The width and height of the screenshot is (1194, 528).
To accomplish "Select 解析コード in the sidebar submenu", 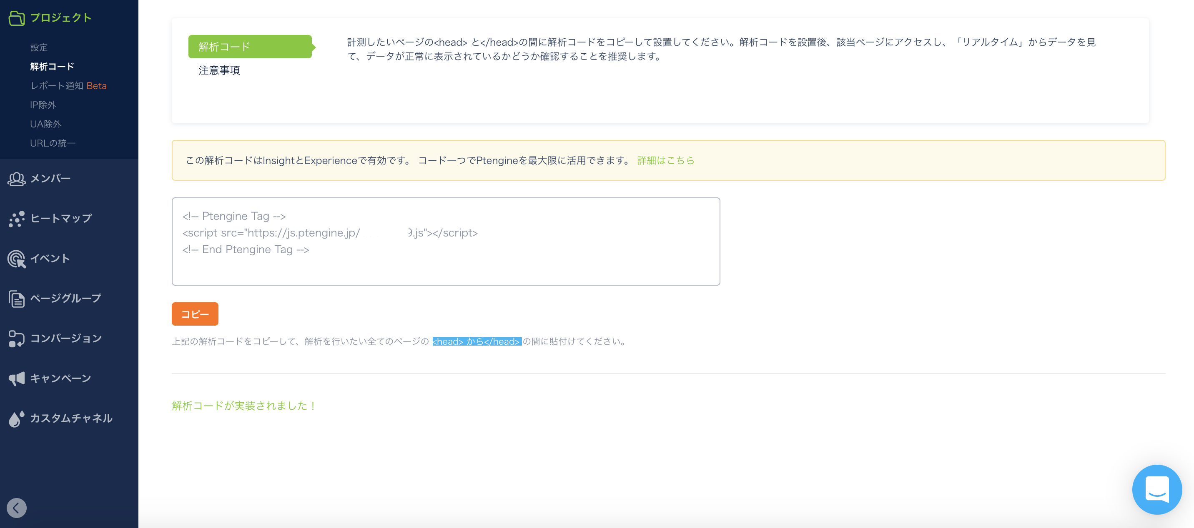I will pos(52,67).
